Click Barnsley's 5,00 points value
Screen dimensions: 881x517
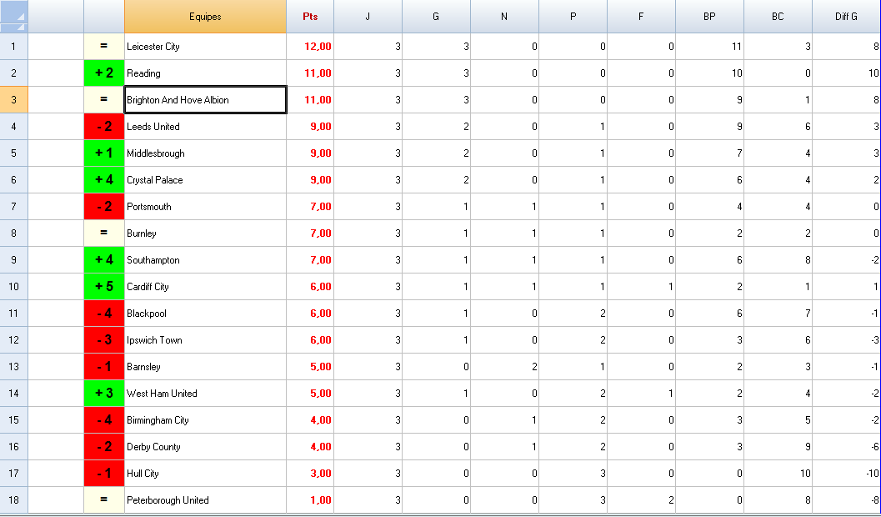tap(310, 367)
